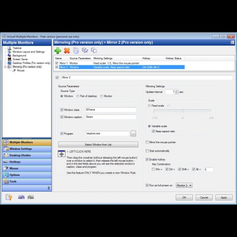Image resolution: width=237 pixels, height=237 pixels.
Task: Click the copy mirror toolbar icon
Action: (76, 51)
